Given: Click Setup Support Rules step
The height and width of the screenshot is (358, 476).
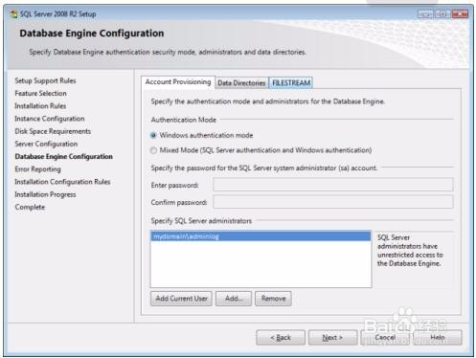Looking at the screenshot, I should [45, 80].
